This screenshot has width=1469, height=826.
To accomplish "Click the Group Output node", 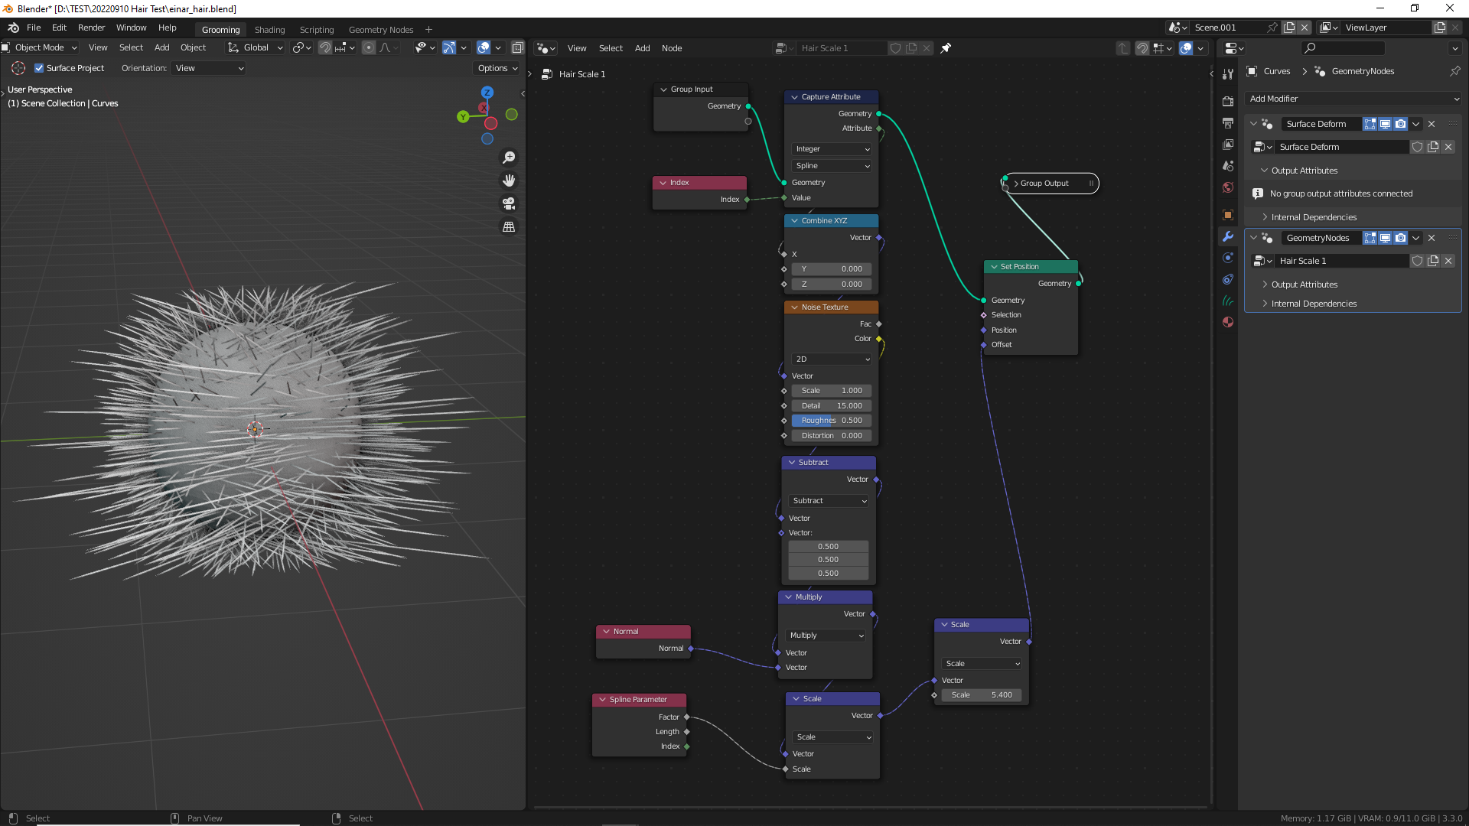I will pyautogui.click(x=1050, y=184).
